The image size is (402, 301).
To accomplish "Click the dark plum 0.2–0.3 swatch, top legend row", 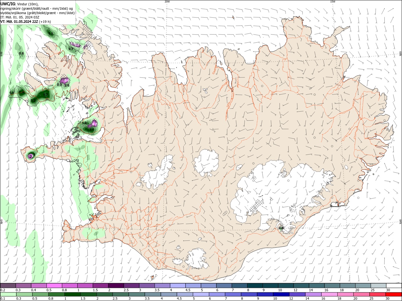I will point(8,286).
